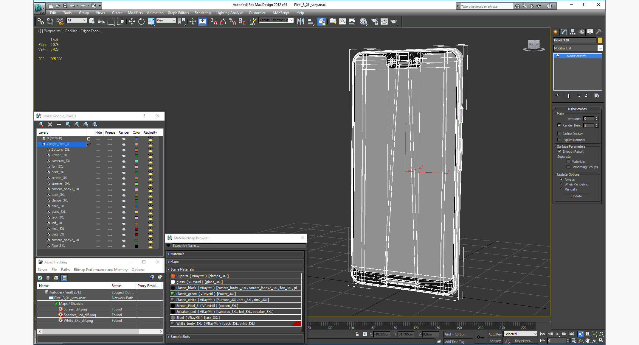Screen dimensions: 639x345
Task: Expand the Sample Slots rollout
Action: click(235, 337)
